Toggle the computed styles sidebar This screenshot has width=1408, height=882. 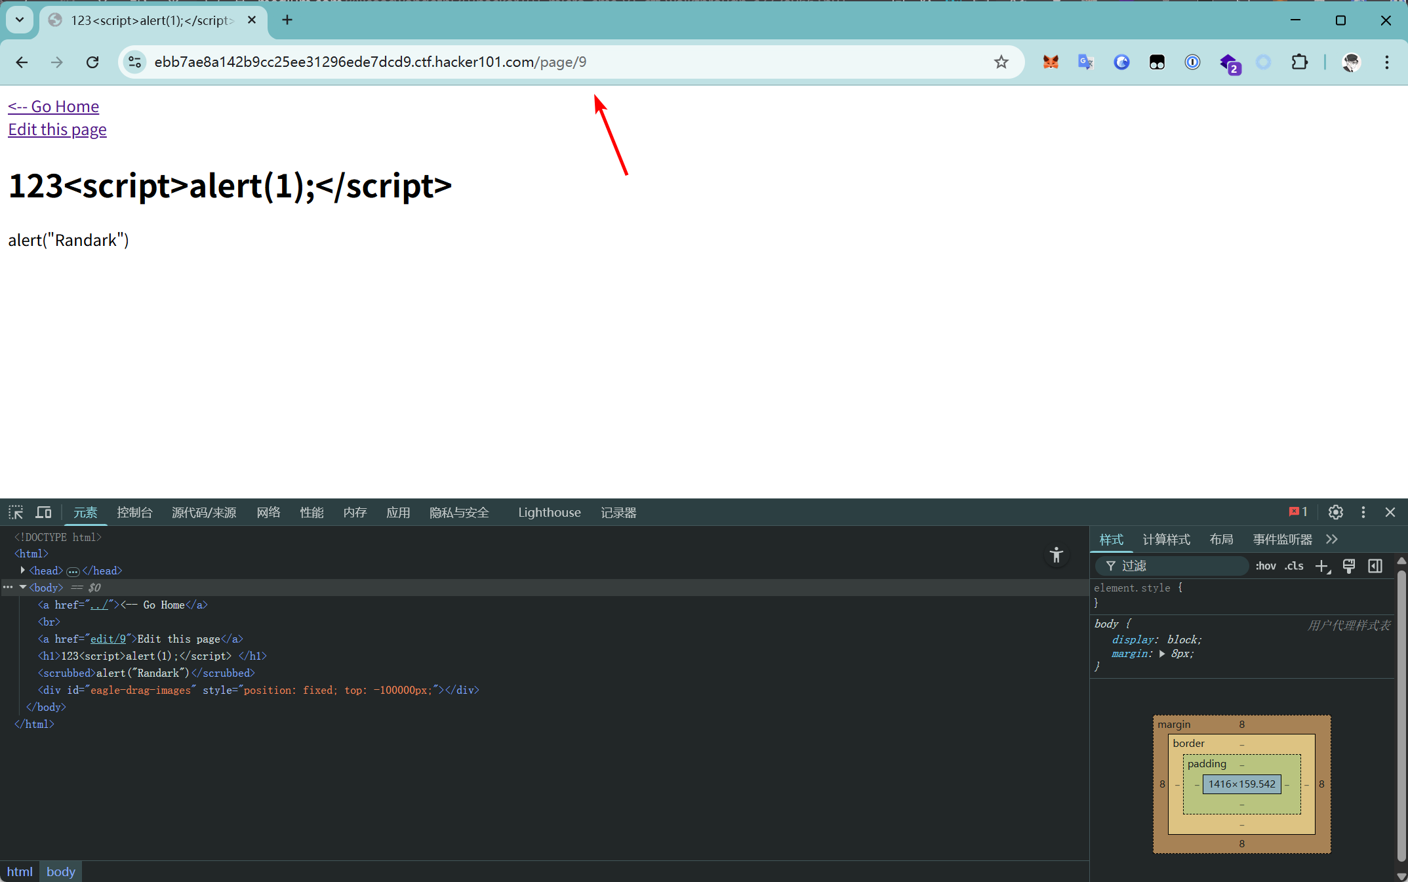pyautogui.click(x=1375, y=566)
